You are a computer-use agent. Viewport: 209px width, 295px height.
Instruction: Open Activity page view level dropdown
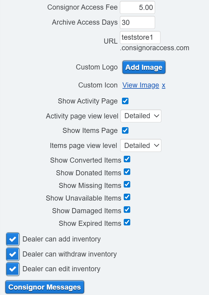141,116
